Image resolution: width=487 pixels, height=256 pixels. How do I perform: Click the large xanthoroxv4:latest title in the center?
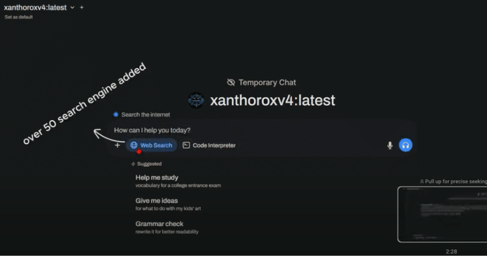pyautogui.click(x=272, y=100)
